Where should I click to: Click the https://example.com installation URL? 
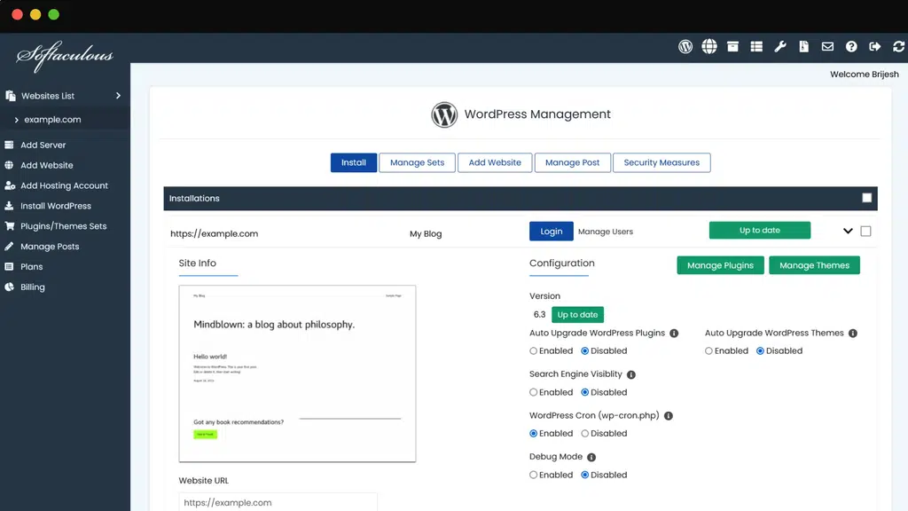(x=215, y=233)
